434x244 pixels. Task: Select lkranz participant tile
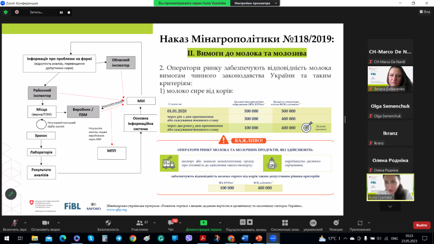pos(390,133)
